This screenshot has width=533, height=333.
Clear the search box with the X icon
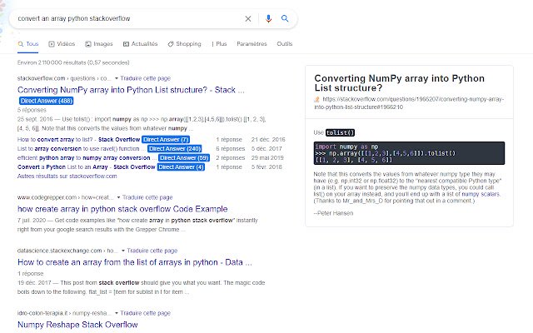pyautogui.click(x=248, y=18)
